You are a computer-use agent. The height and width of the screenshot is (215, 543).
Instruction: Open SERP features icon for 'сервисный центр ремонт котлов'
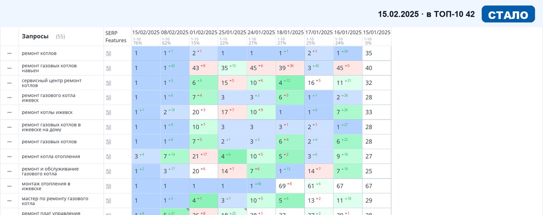tap(108, 83)
